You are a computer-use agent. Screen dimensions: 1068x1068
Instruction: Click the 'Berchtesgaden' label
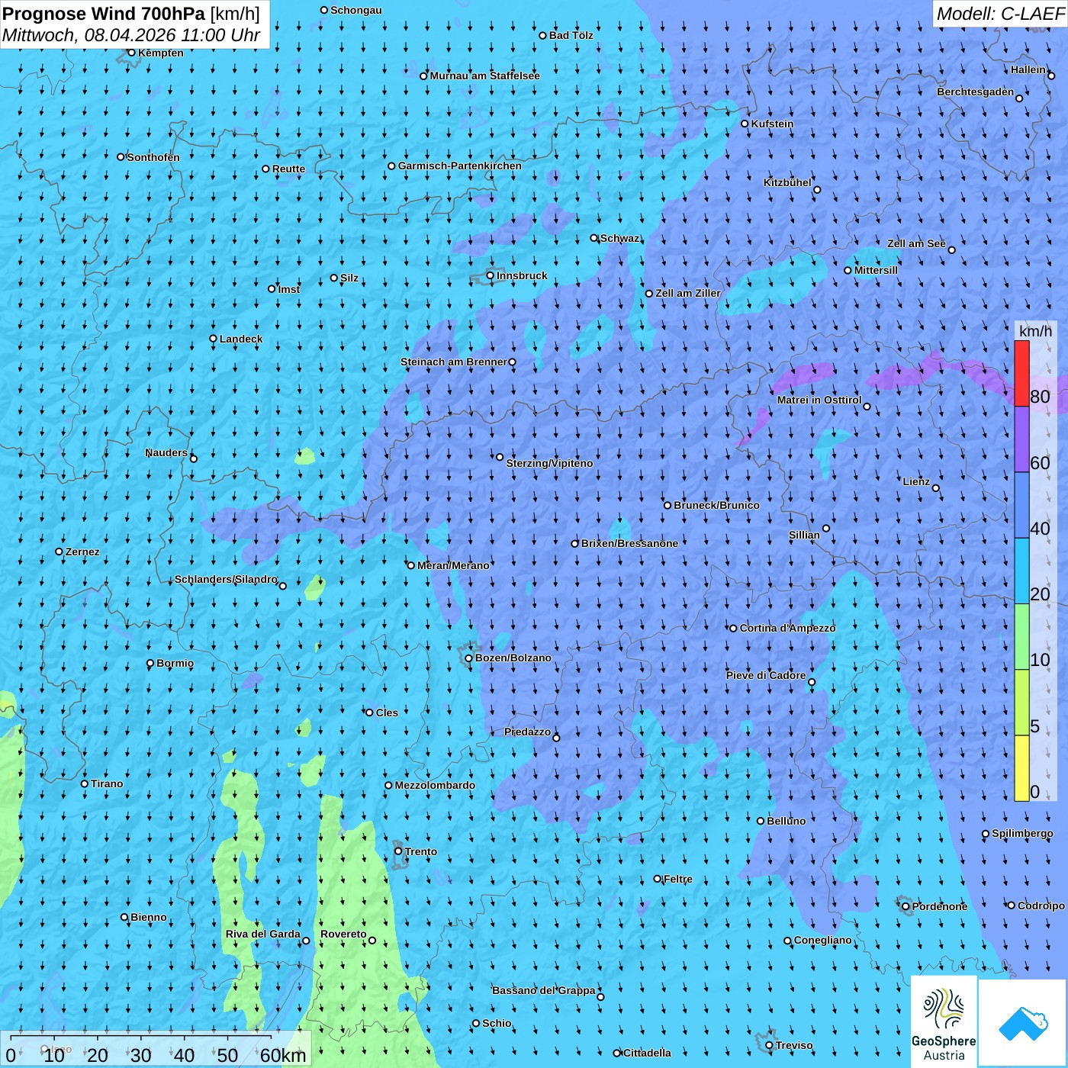(976, 92)
